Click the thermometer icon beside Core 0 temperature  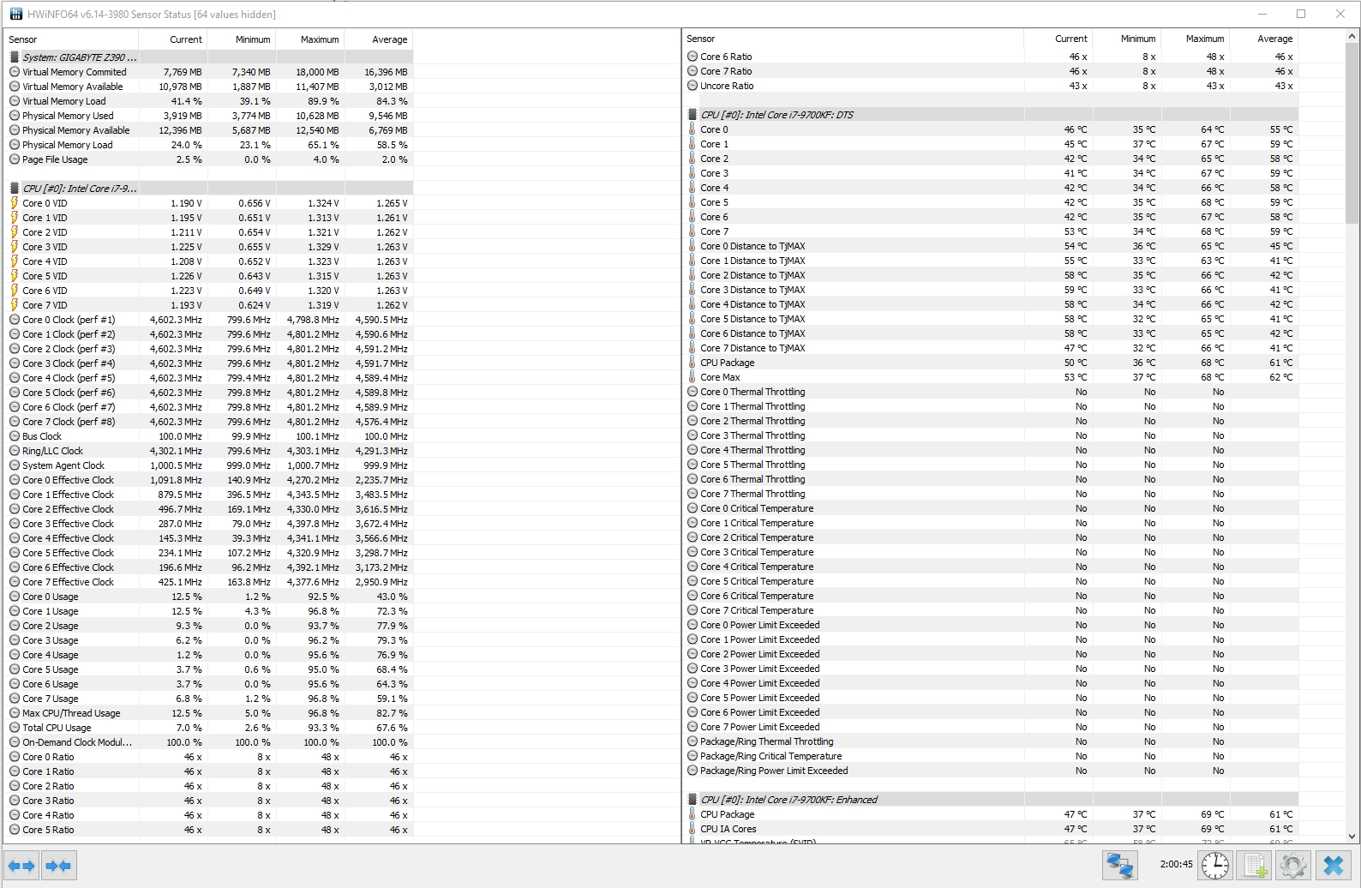692,129
